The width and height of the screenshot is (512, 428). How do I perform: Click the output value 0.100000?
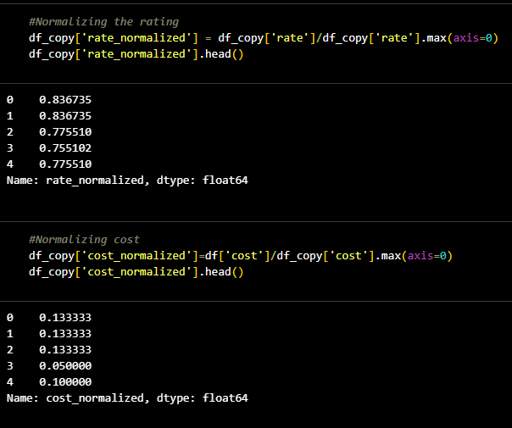tap(65, 382)
